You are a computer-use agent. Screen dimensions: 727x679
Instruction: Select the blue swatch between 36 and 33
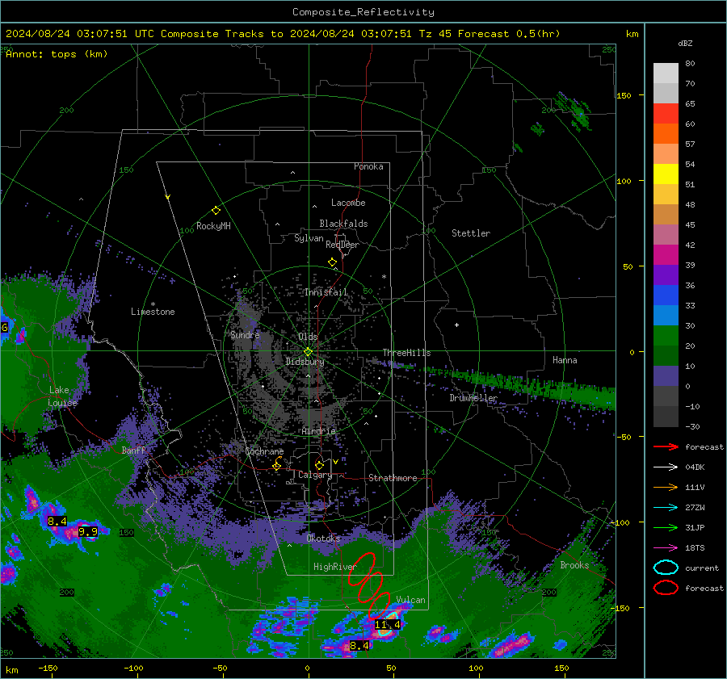coord(666,295)
